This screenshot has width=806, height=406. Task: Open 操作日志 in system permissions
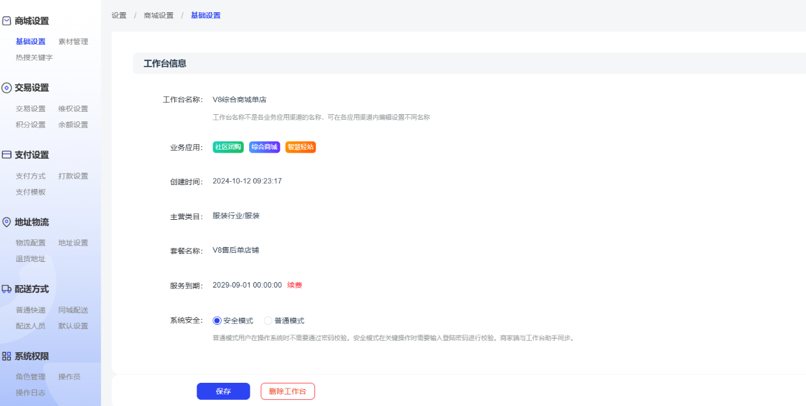[31, 393]
